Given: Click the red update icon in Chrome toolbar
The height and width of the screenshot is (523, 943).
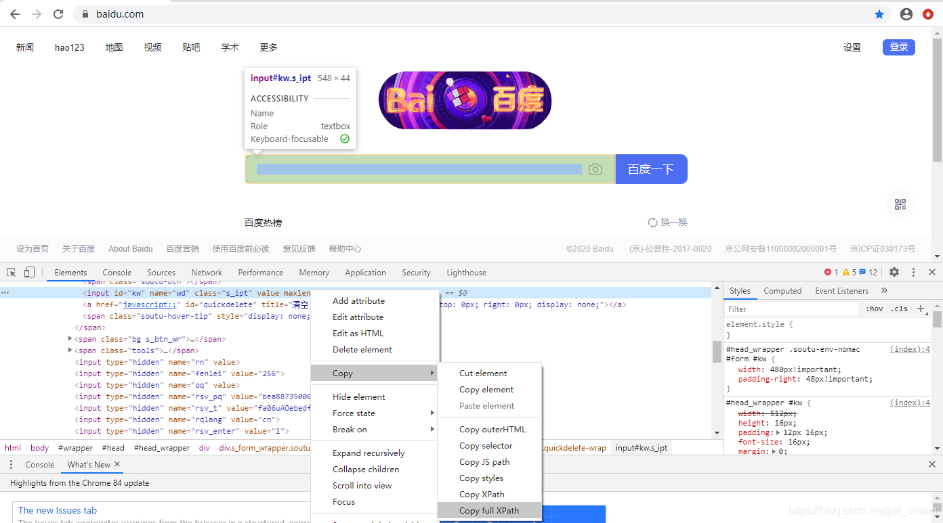Looking at the screenshot, I should click(x=928, y=14).
